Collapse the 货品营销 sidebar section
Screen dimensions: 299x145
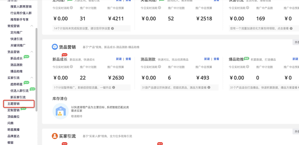click(x=32, y=52)
